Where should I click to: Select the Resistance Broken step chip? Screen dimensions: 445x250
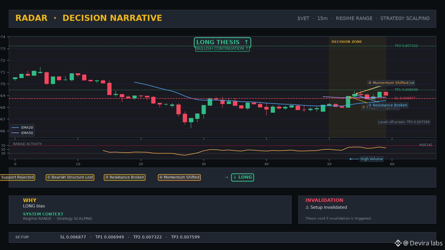124,177
